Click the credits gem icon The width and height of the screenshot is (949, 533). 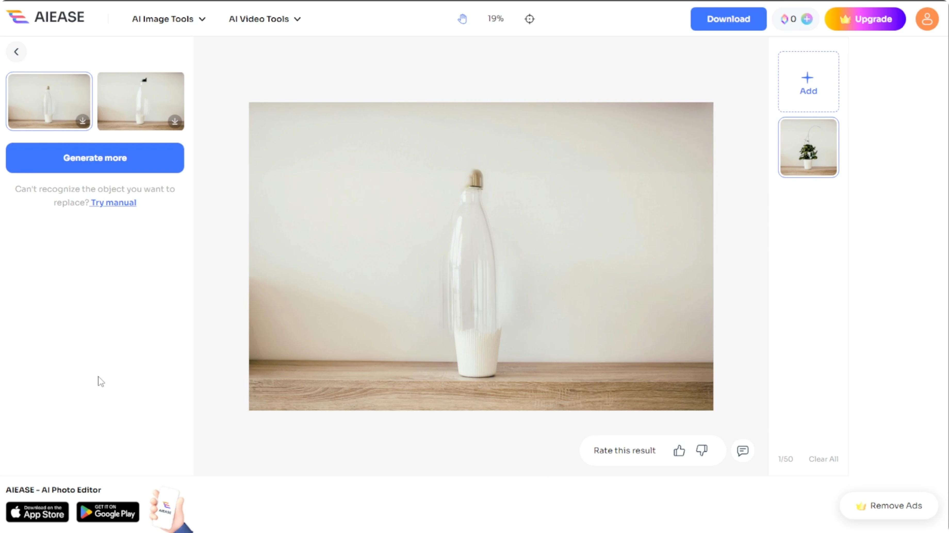784,19
